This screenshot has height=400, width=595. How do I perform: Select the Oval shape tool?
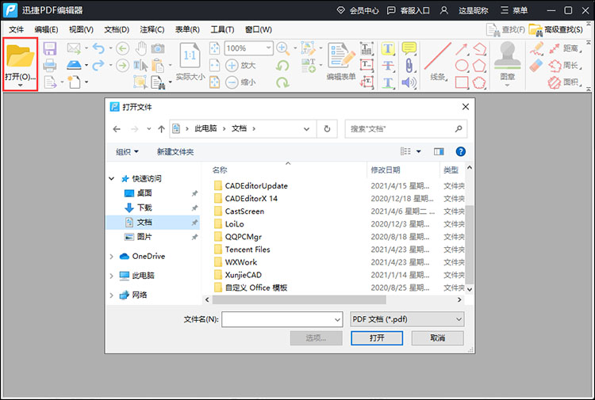[x=462, y=65]
